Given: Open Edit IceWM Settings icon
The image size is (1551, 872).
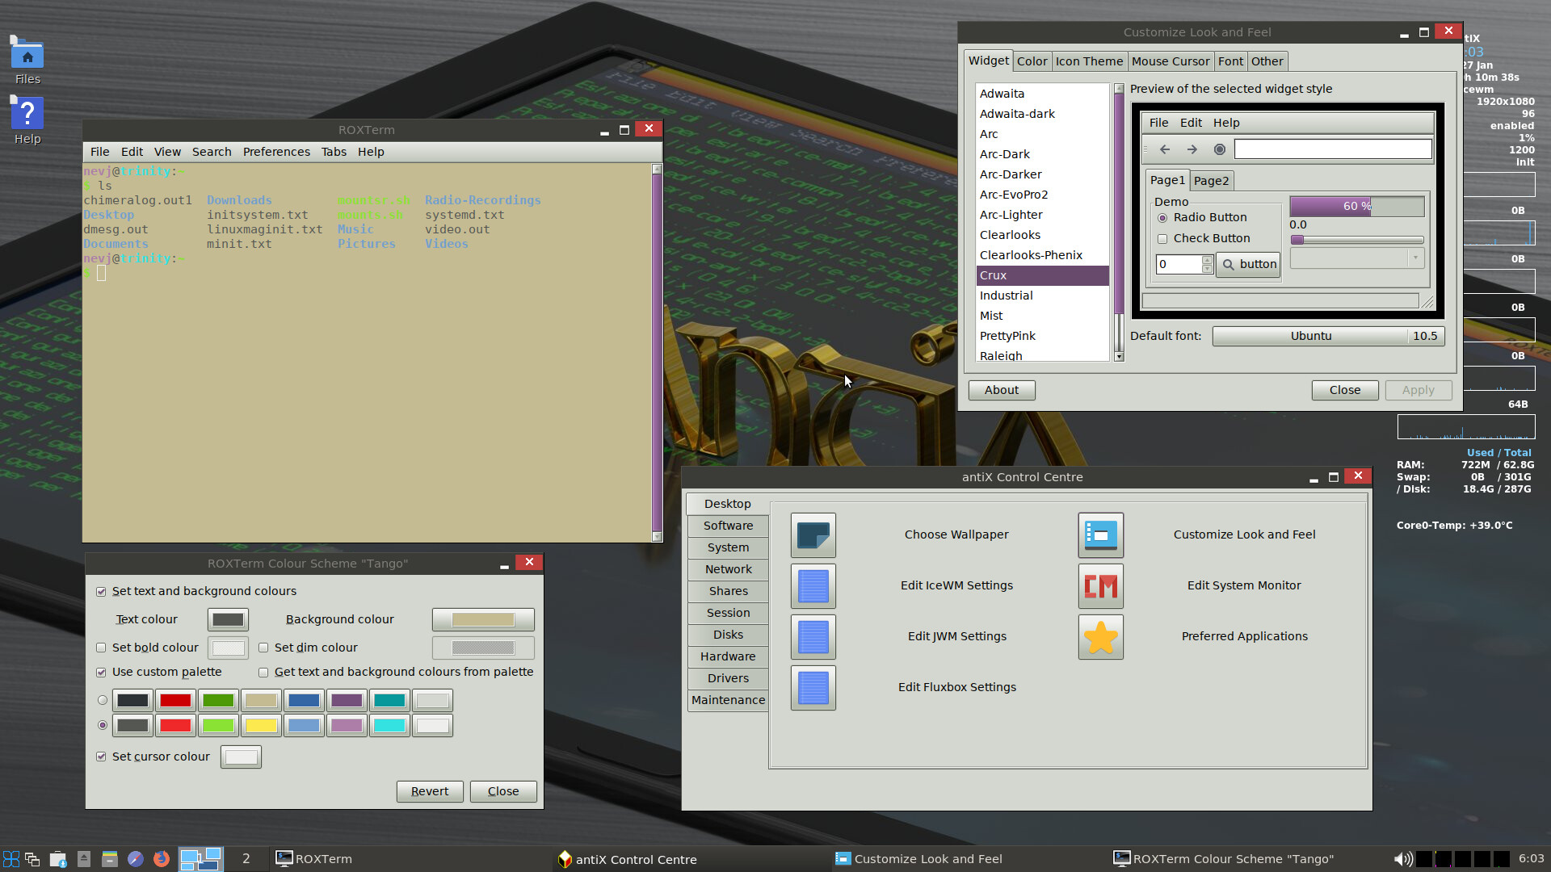Looking at the screenshot, I should (x=813, y=586).
